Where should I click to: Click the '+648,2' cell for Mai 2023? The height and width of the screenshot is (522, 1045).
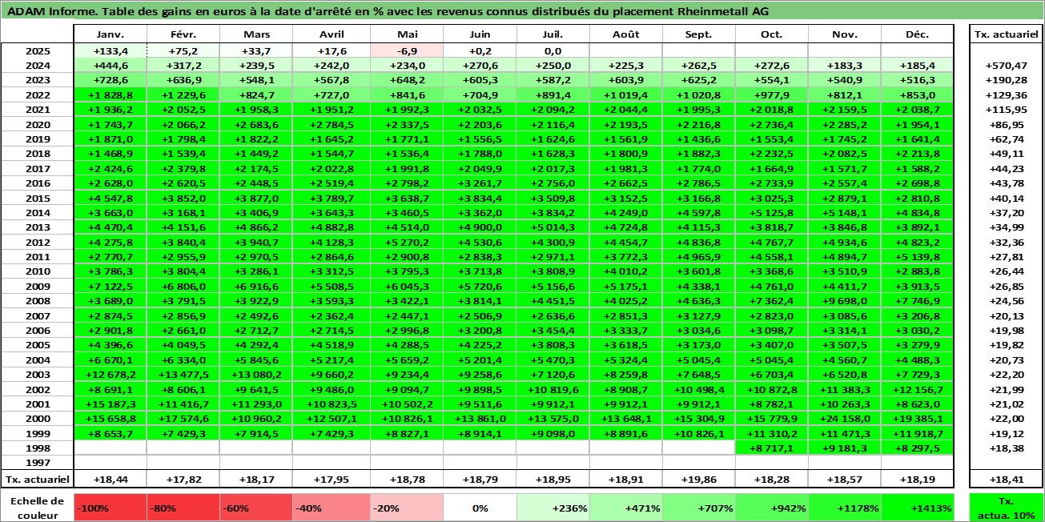point(407,80)
